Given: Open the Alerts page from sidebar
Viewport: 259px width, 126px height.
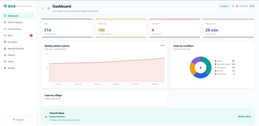Looking at the screenshot, I should 18,35.
